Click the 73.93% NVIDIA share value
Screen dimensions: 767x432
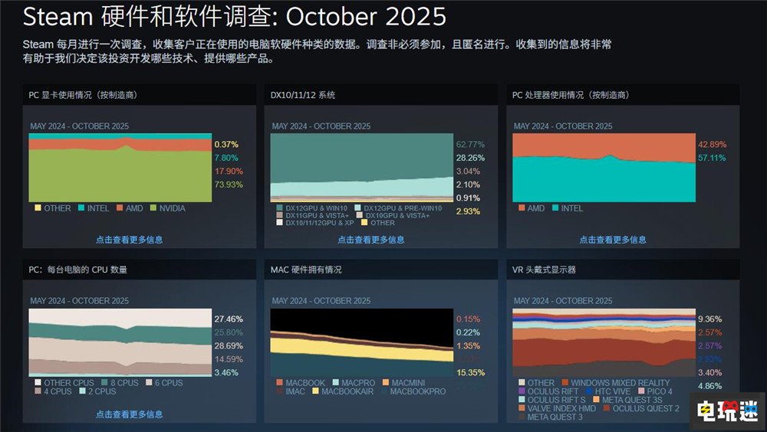[229, 185]
